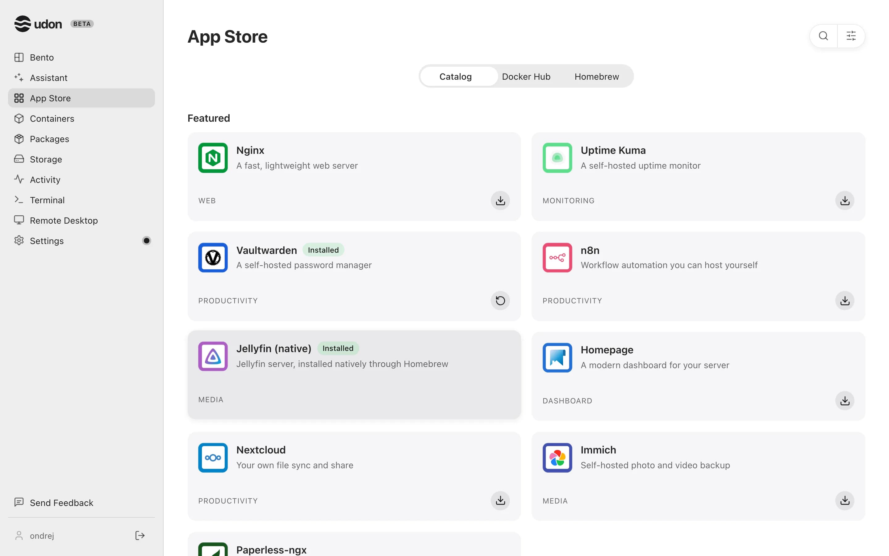The image size is (889, 556).
Task: Open the filter sliders icon
Action: (x=851, y=36)
